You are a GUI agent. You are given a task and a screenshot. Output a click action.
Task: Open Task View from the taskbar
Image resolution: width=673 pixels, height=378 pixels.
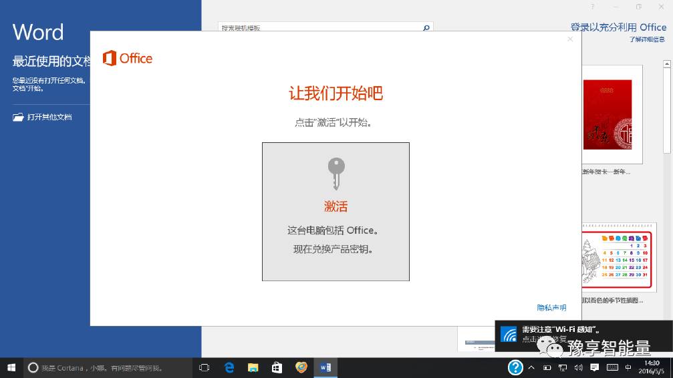205,368
